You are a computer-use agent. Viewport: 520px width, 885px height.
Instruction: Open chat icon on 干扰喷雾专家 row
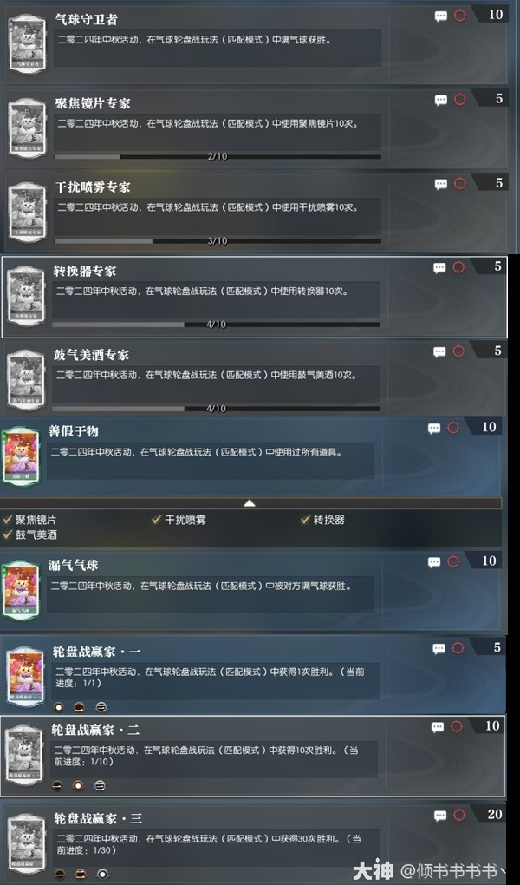[441, 184]
